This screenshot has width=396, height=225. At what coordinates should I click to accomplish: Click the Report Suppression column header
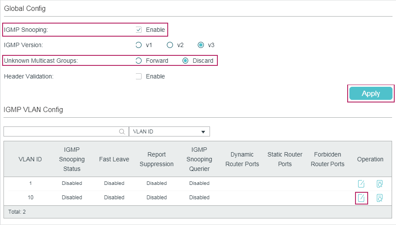[157, 159]
